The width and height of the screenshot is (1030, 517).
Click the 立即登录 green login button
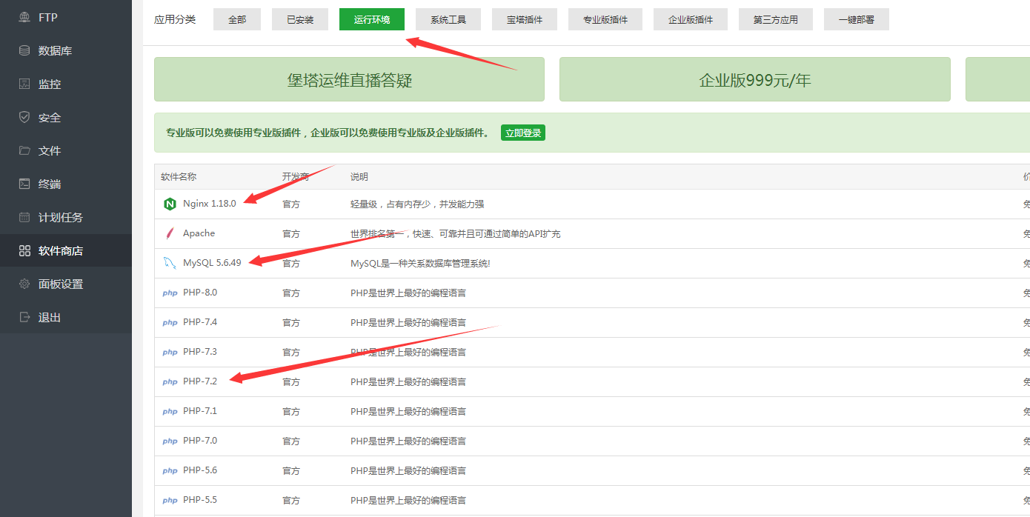pos(523,133)
